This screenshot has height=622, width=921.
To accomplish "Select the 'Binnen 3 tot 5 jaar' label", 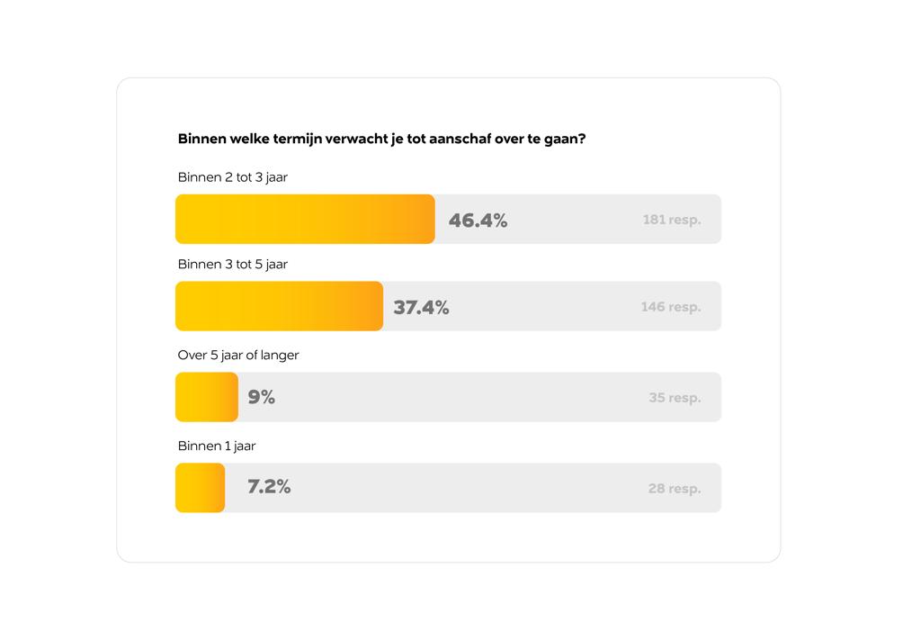I will click(x=233, y=265).
